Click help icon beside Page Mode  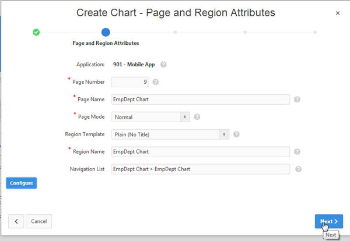coord(197,117)
